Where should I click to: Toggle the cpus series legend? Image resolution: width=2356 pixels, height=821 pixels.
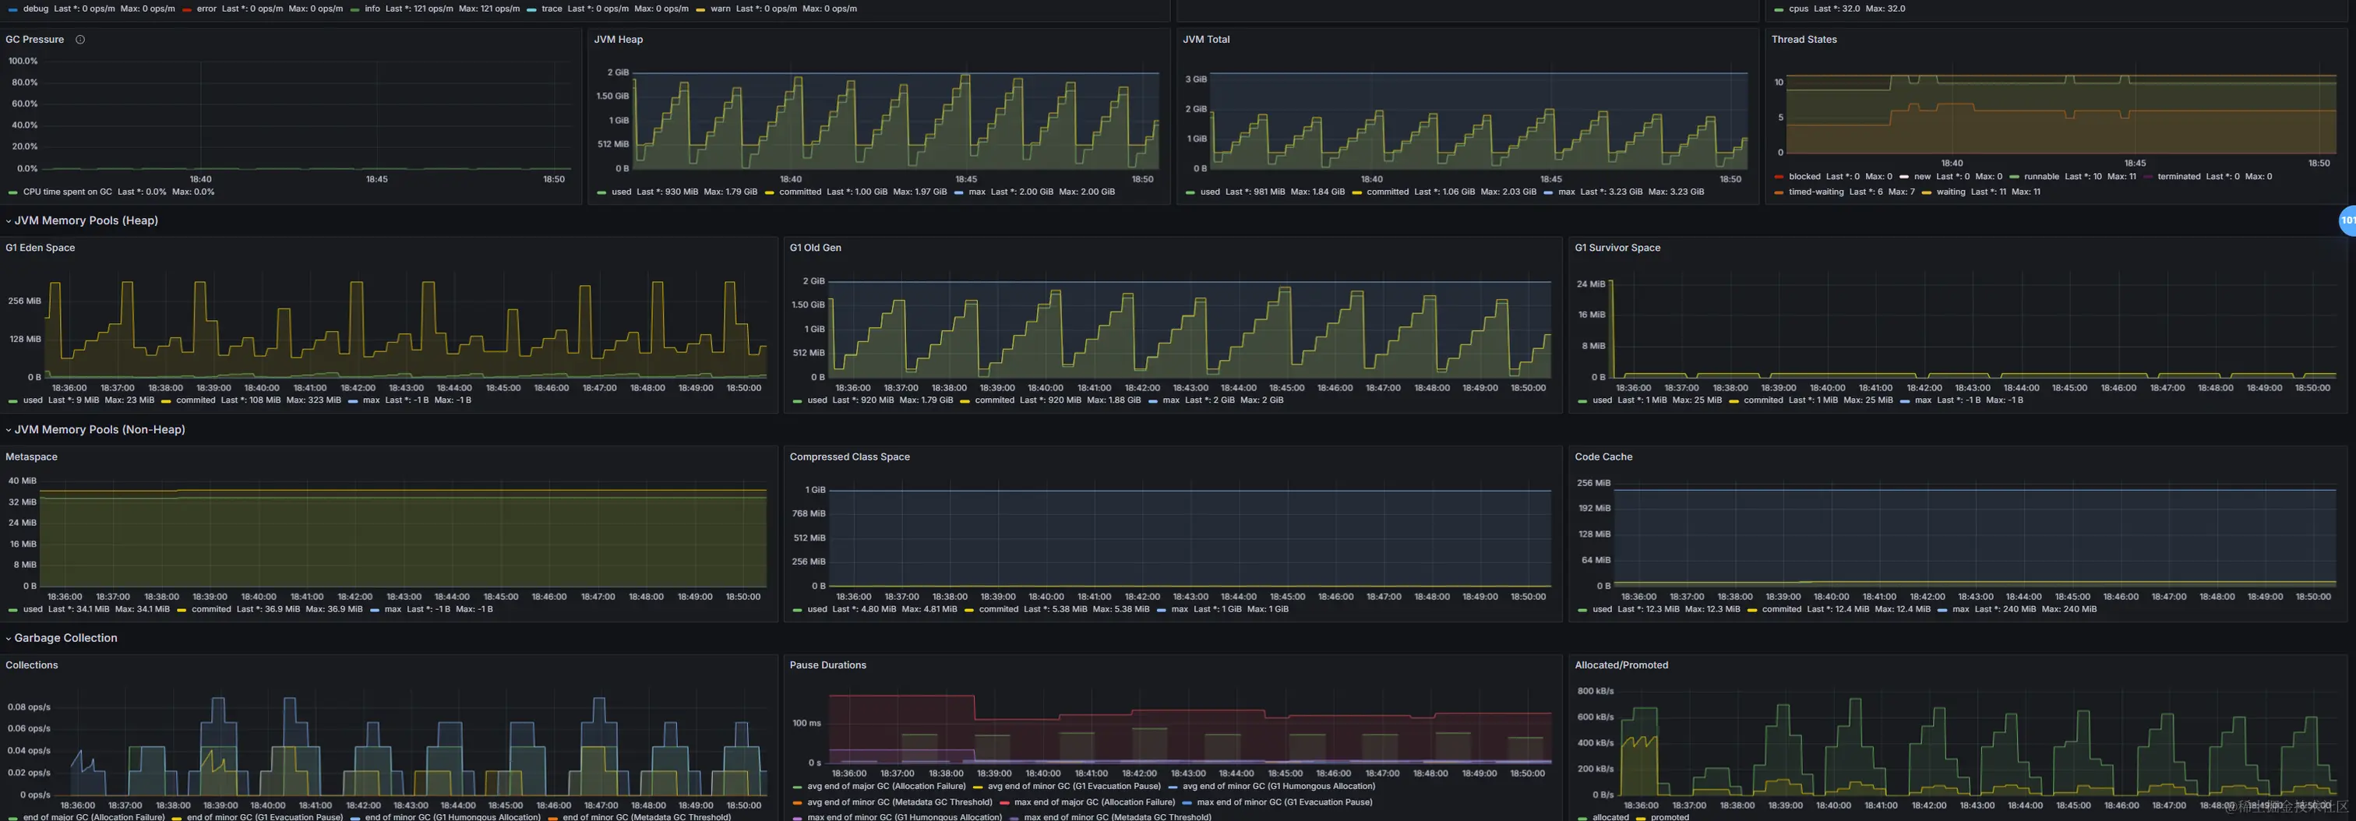(x=1798, y=9)
